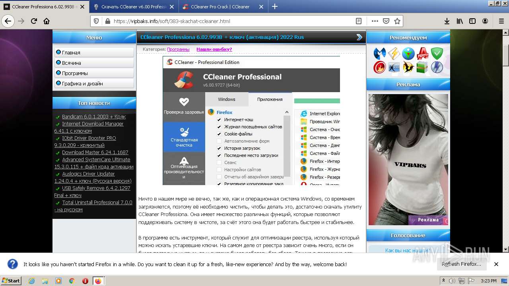Click the Нашли ошибку? link
The width and height of the screenshot is (509, 286).
pyautogui.click(x=214, y=49)
